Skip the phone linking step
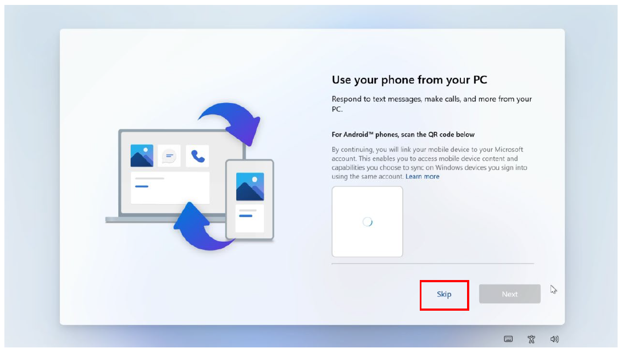Viewport: 622px width, 354px height. click(445, 294)
